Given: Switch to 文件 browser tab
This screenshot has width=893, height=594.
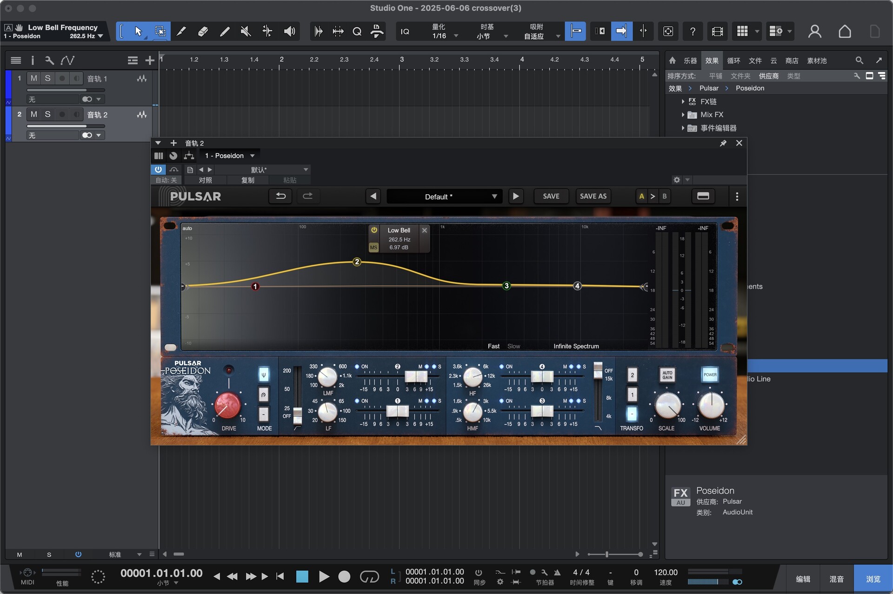Looking at the screenshot, I should coord(755,60).
